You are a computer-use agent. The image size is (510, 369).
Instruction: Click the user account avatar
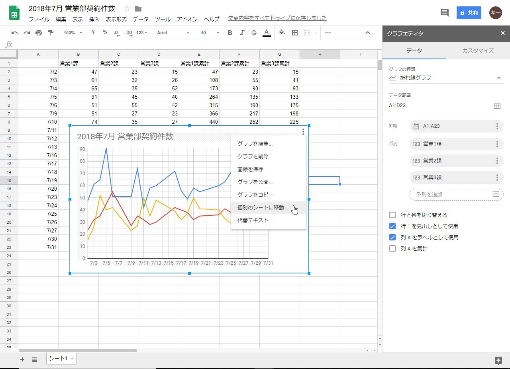496,13
